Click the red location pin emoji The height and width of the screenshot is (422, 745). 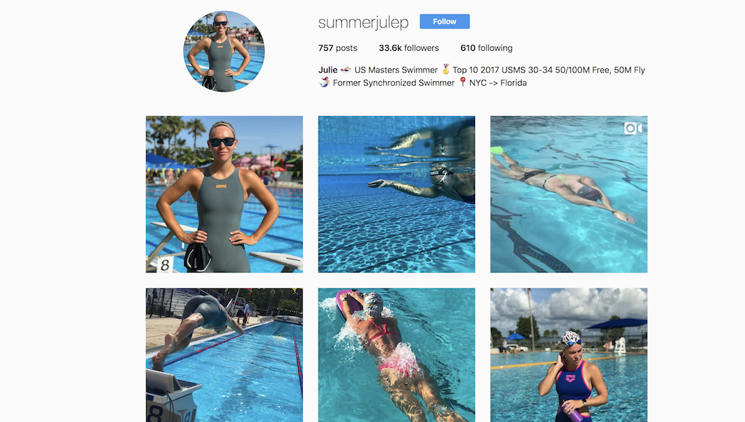(462, 83)
